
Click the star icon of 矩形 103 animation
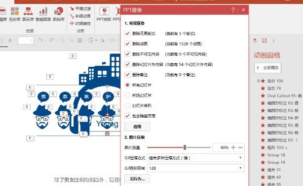pyautogui.click(x=263, y=147)
